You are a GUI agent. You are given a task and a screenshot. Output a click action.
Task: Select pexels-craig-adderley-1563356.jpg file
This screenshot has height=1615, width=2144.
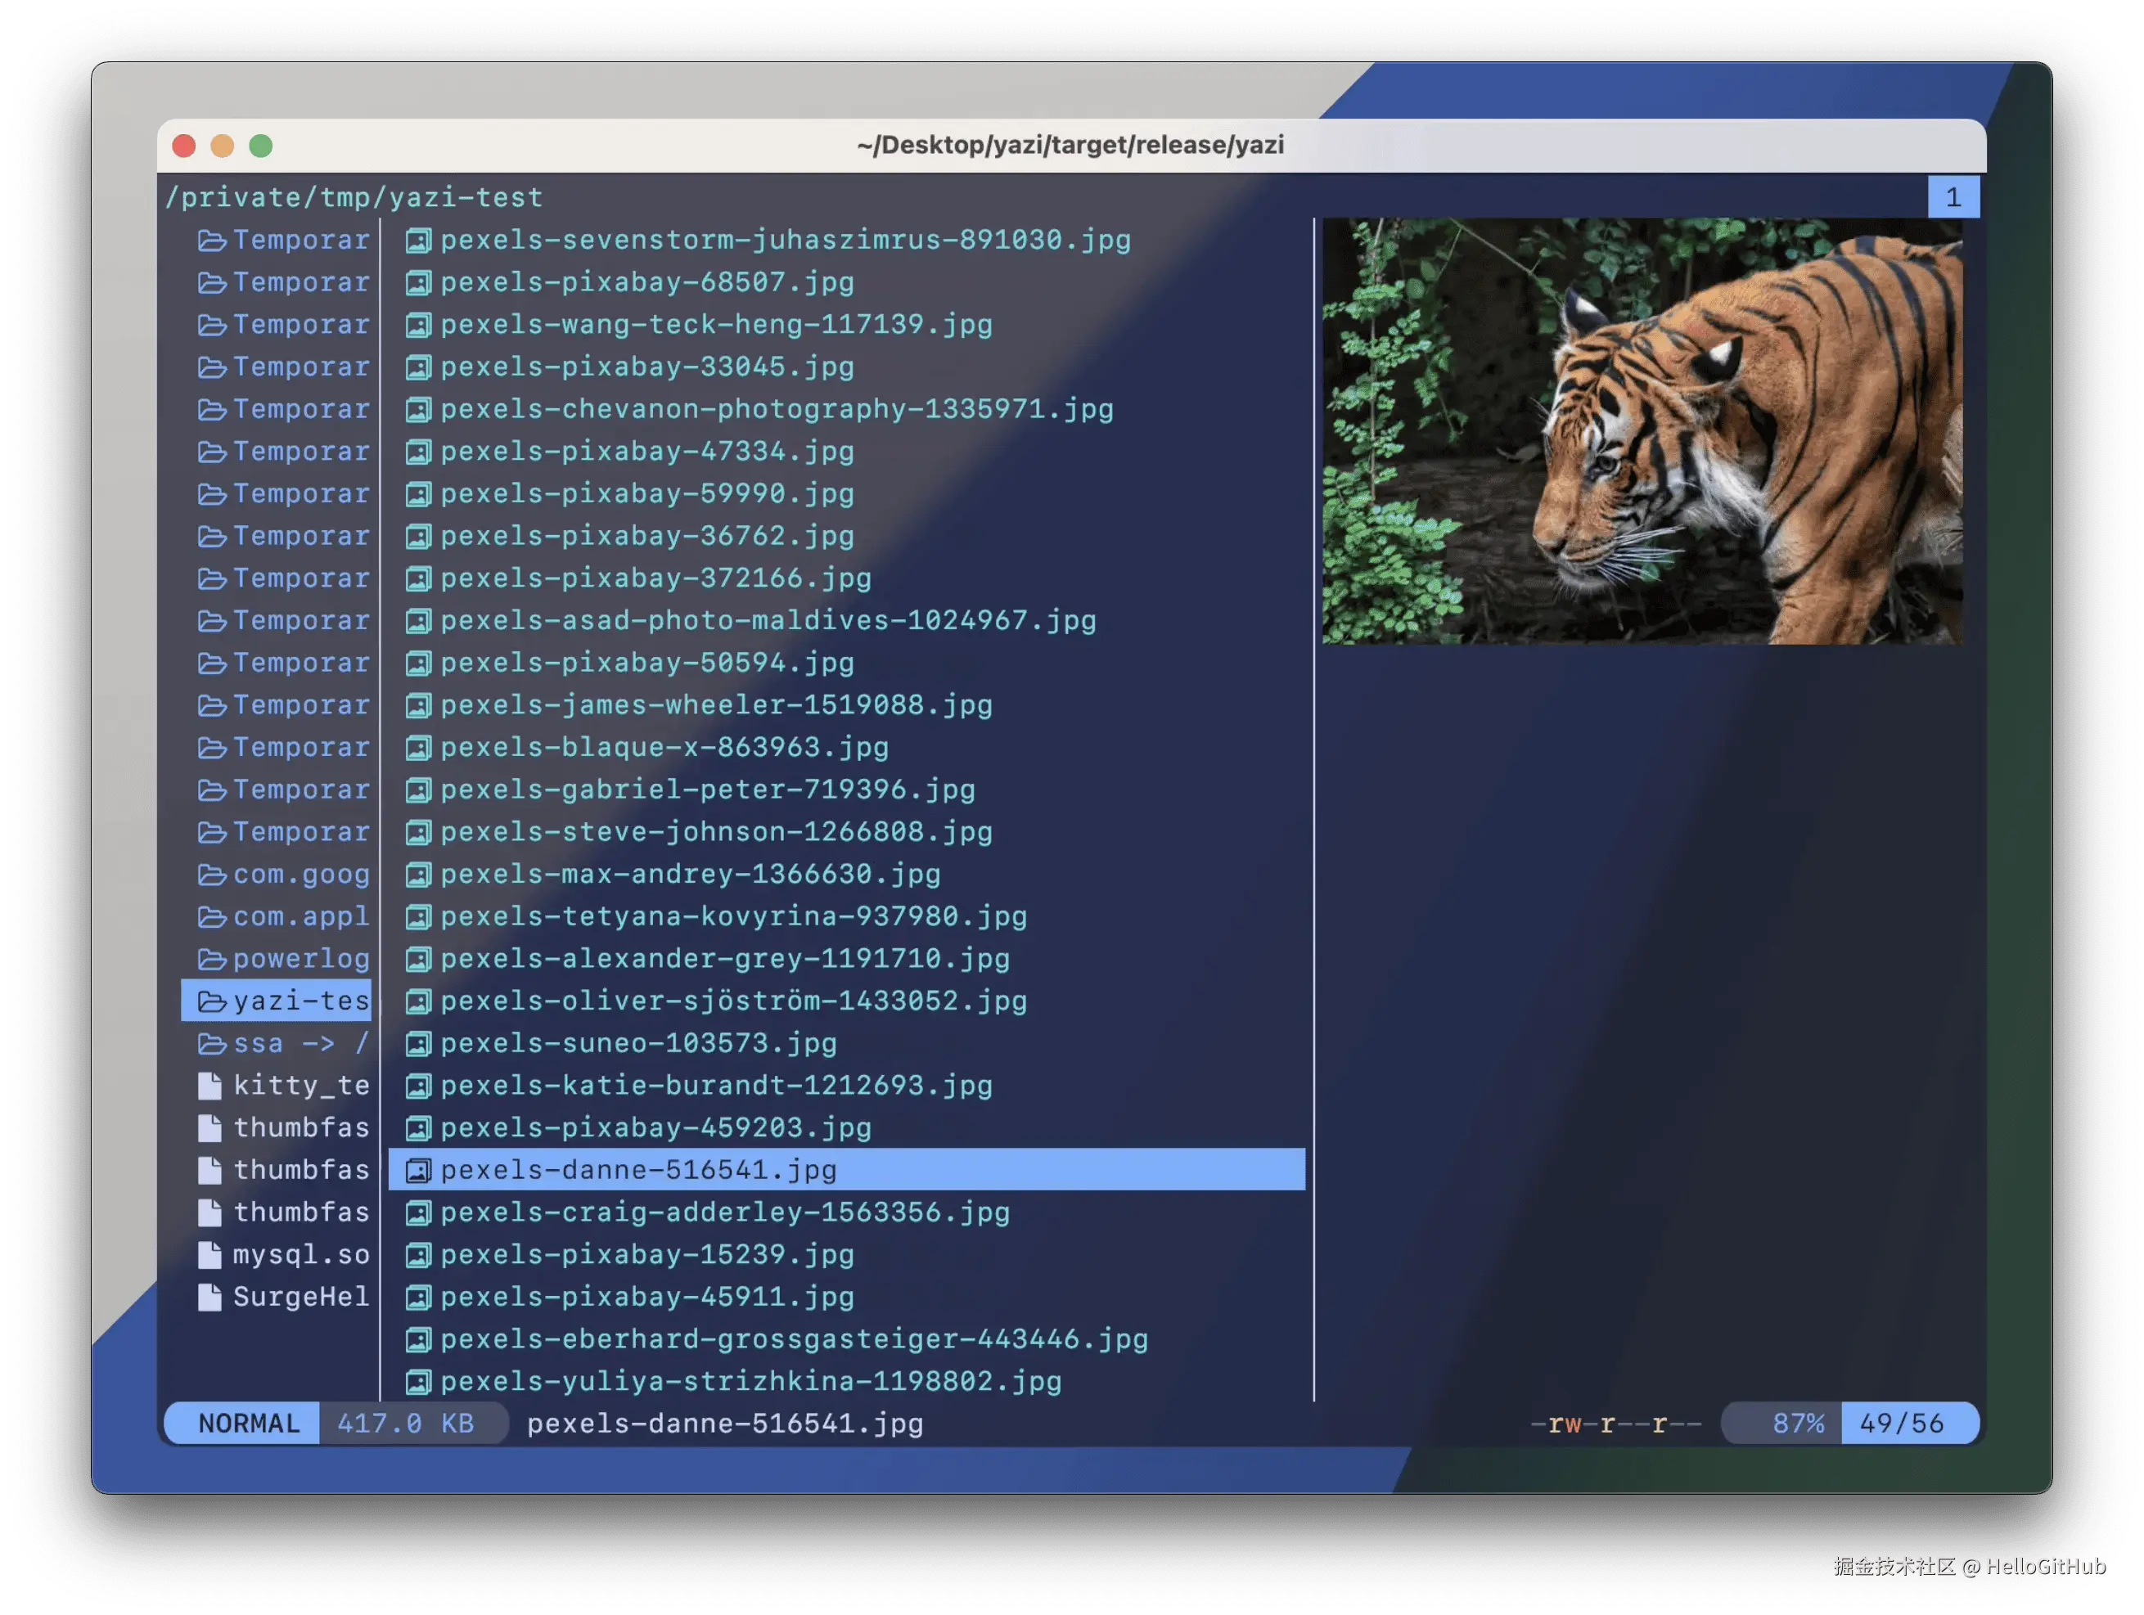tap(724, 1213)
